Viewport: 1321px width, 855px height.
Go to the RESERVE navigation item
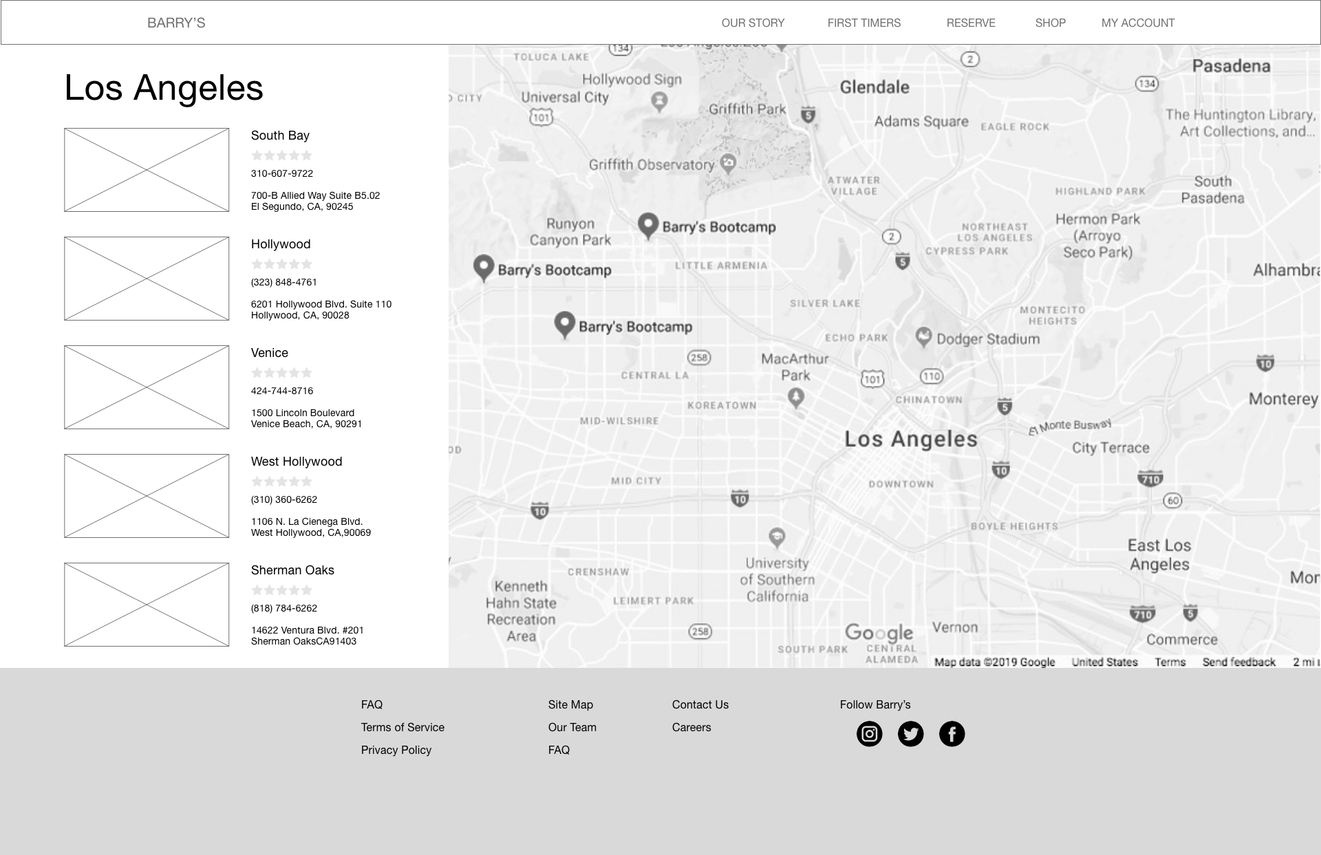(x=970, y=23)
